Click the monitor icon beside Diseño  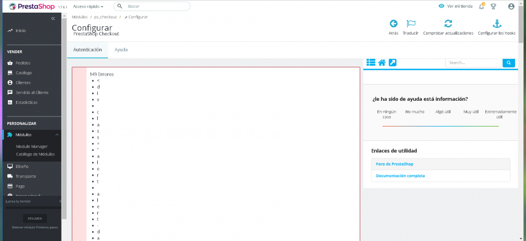9,166
